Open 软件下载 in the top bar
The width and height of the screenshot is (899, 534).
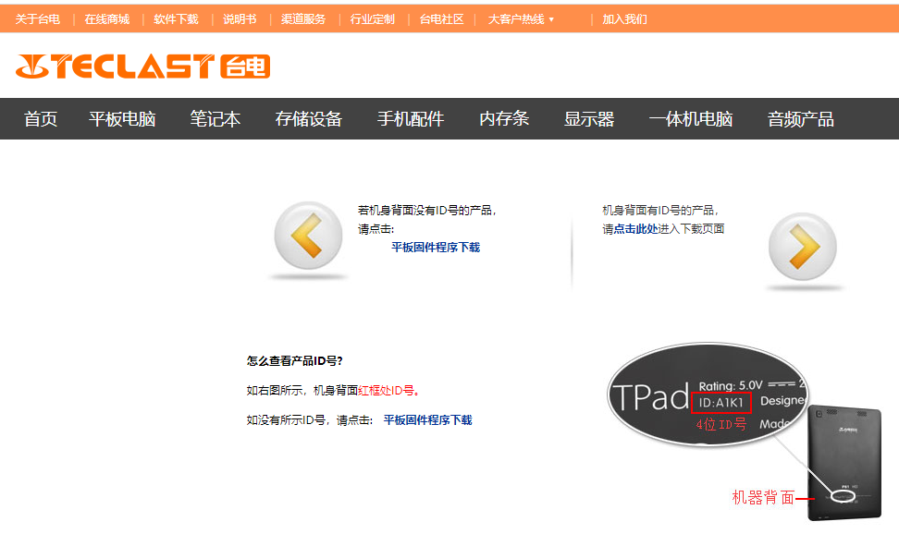click(x=176, y=19)
